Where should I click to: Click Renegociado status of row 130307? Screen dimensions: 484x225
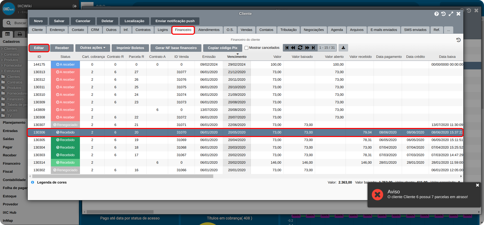65,125
